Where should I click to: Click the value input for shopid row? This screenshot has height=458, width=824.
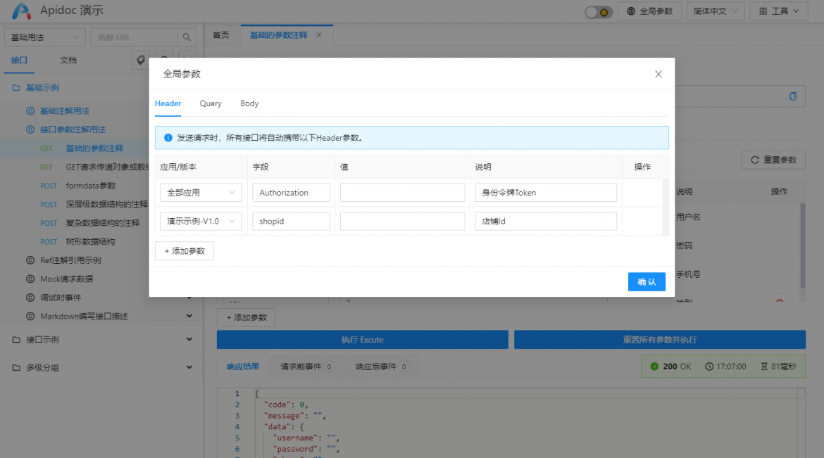coord(403,221)
